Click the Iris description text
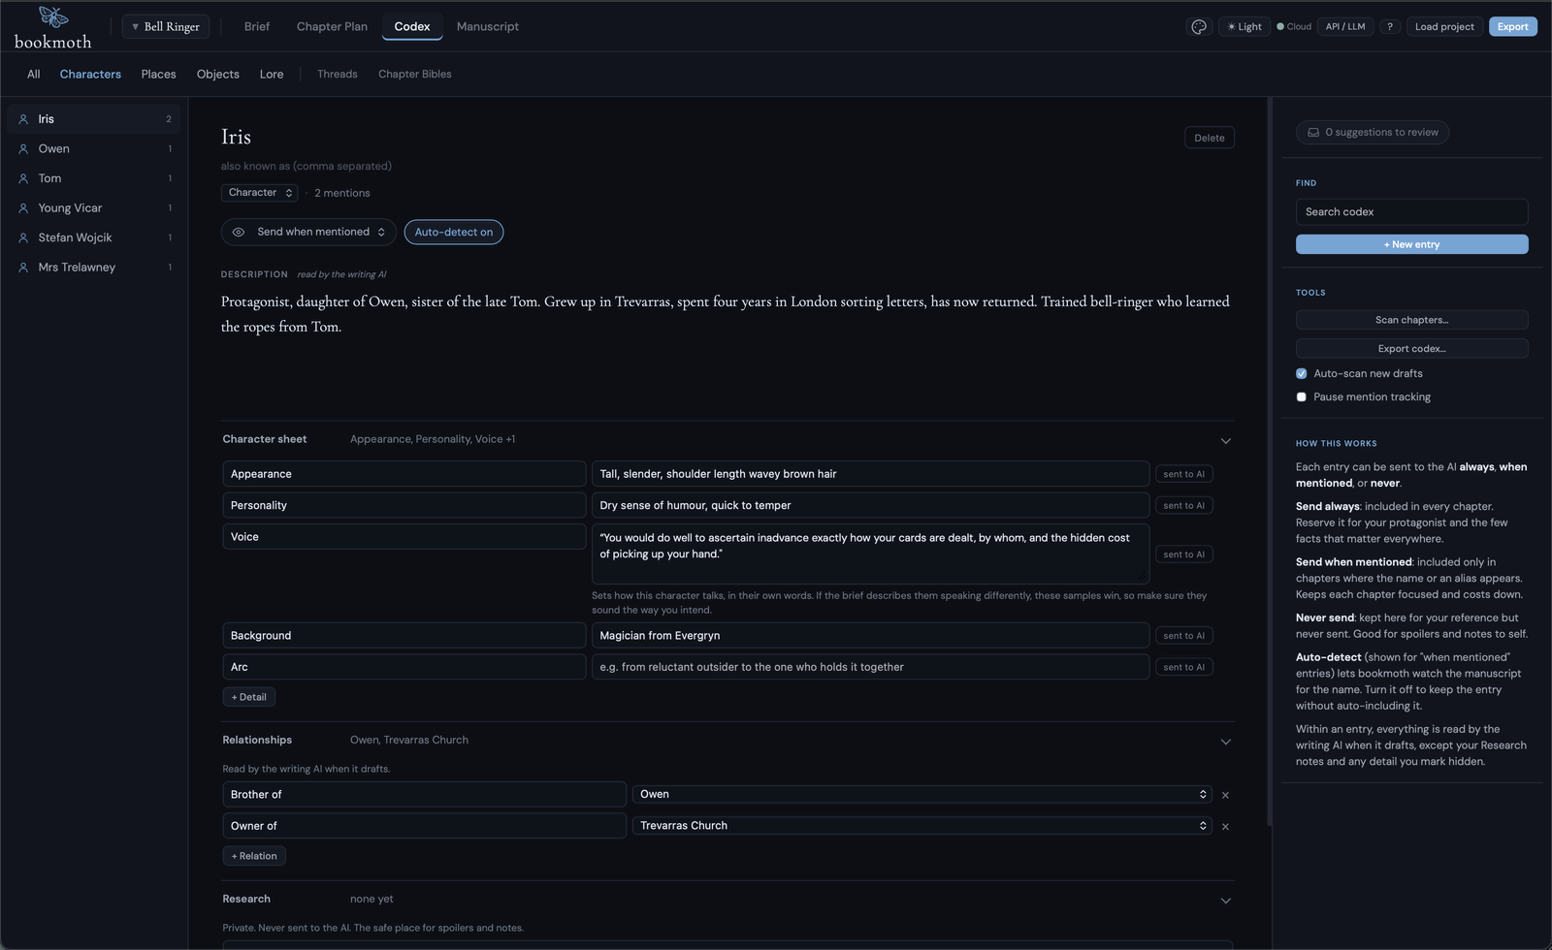 [726, 314]
